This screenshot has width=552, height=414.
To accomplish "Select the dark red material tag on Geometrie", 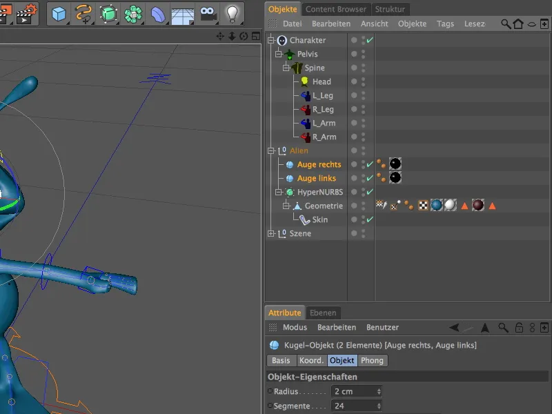I will tap(477, 205).
